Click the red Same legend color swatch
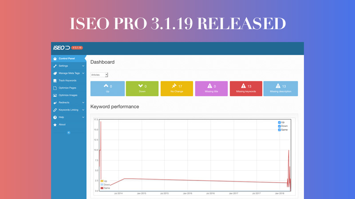 (102, 188)
